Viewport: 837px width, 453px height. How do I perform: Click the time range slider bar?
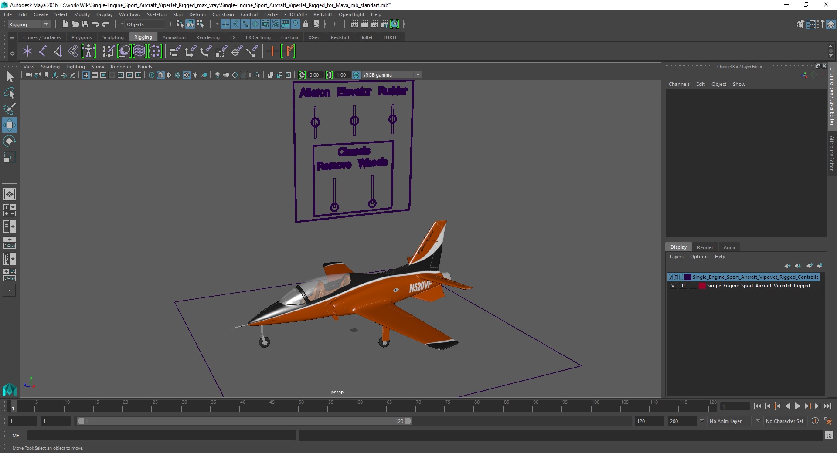coord(244,421)
